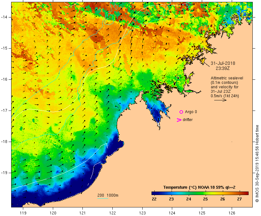The width and height of the screenshot is (261, 216).
Task: Click the latitude axis label '-15'
Action: coord(4,48)
